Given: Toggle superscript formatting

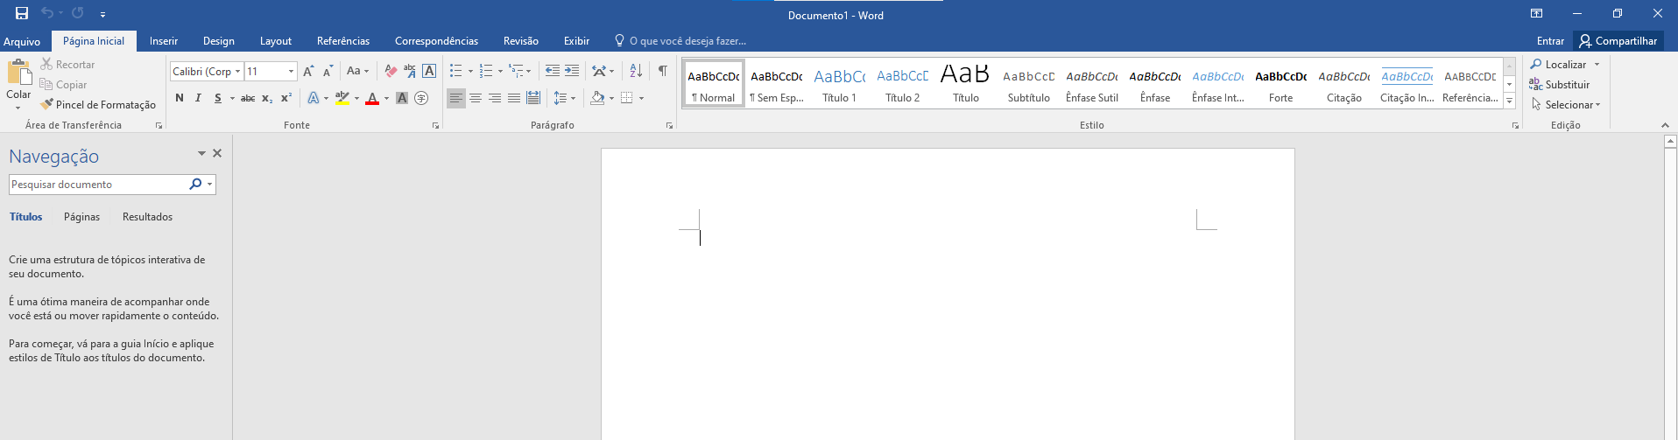Looking at the screenshot, I should tap(286, 98).
